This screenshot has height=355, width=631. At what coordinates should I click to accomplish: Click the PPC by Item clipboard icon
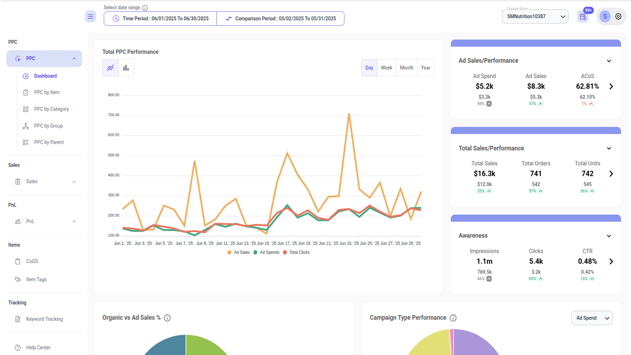(26, 93)
